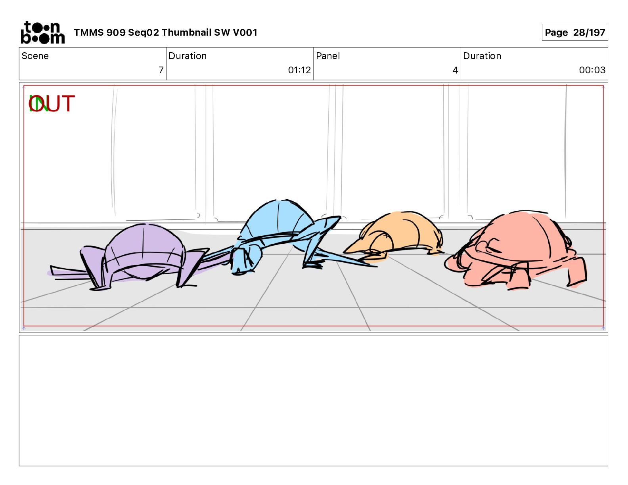Image resolution: width=628 pixels, height=485 pixels.
Task: Click the 'Page 28/197' box
Action: (x=574, y=32)
